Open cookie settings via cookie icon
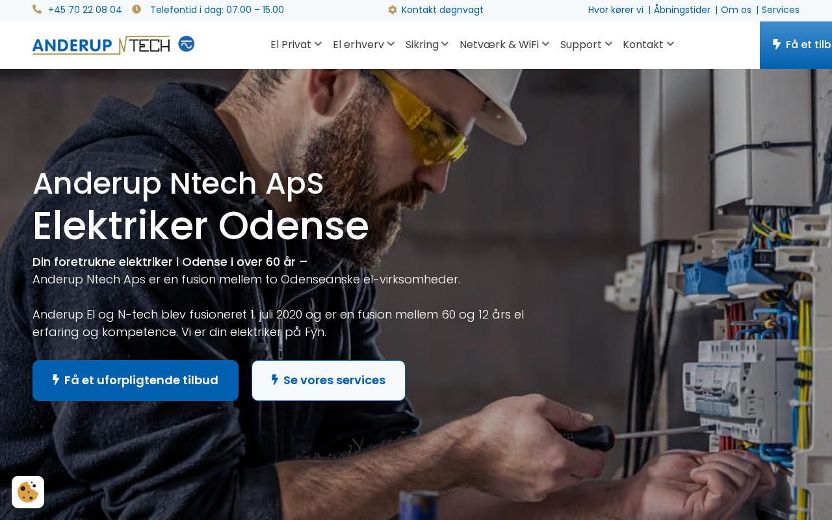 click(28, 492)
